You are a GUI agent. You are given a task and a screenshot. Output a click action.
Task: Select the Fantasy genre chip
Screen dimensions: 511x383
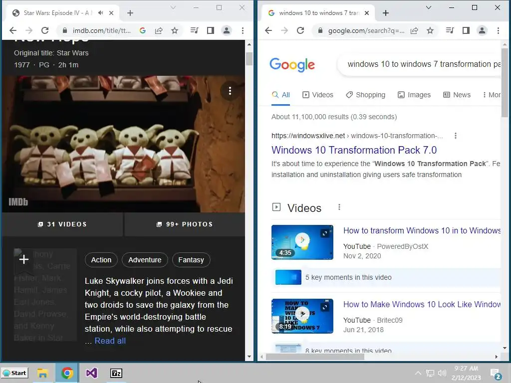191,260
